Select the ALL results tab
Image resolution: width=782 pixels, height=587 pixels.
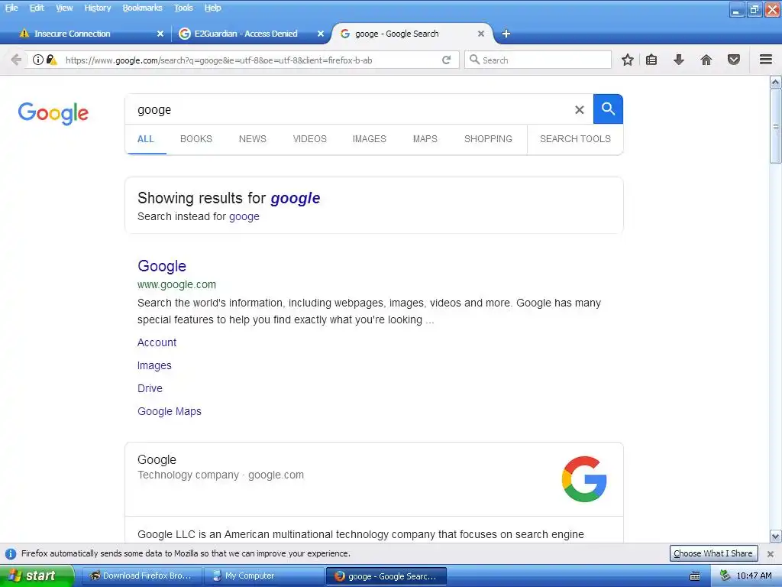tap(146, 139)
